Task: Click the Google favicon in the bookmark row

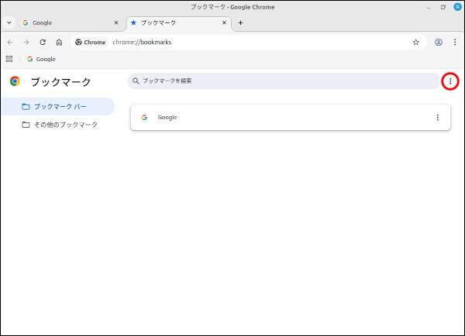Action: click(x=144, y=118)
